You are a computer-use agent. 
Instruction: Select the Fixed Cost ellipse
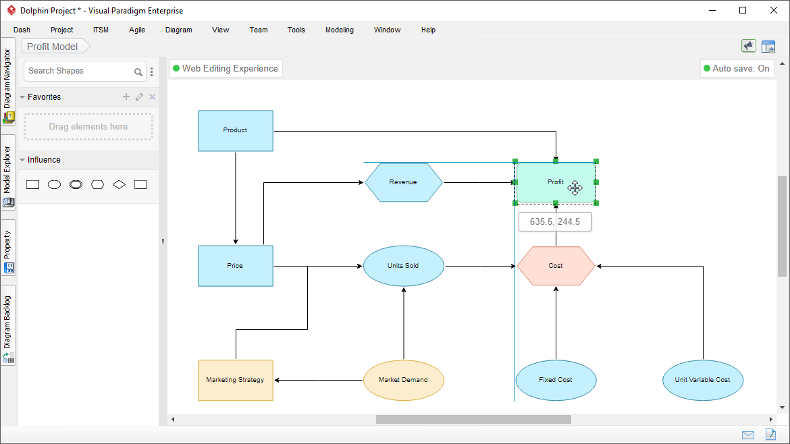pyautogui.click(x=556, y=380)
